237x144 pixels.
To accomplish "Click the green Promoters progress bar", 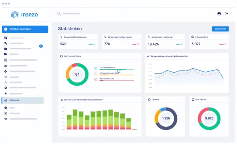I will click(117, 69).
